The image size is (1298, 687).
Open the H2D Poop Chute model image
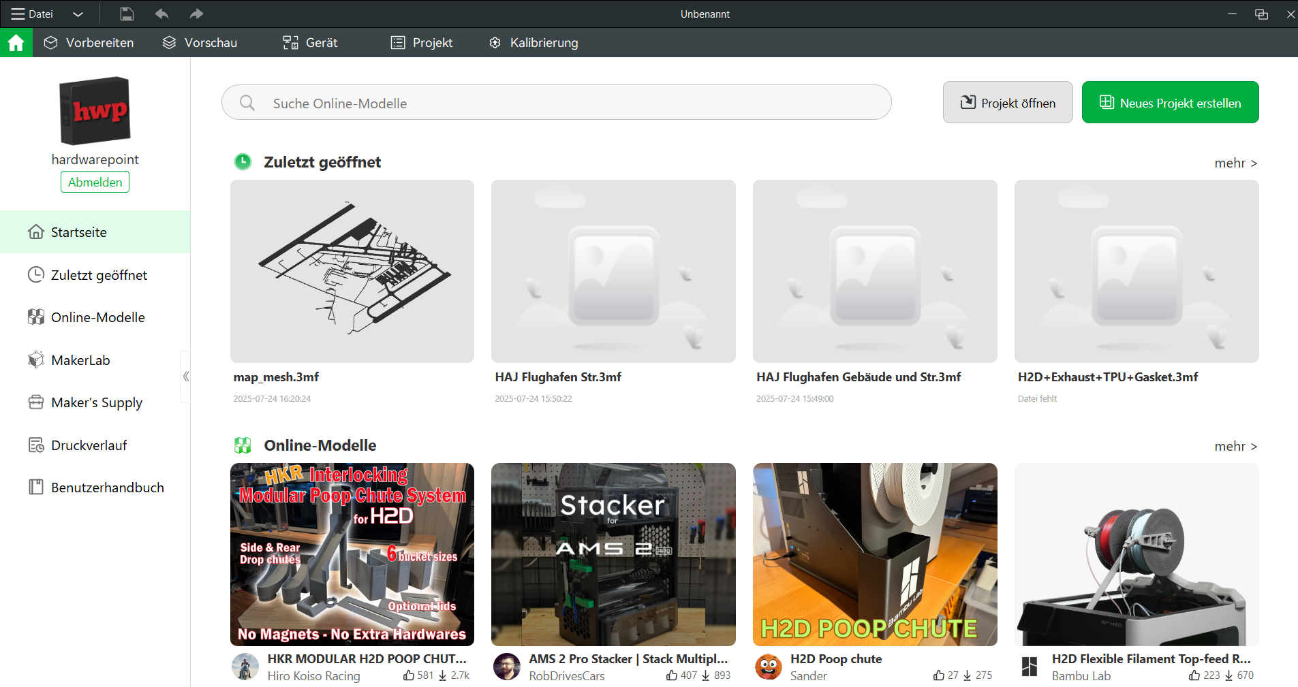[875, 554]
